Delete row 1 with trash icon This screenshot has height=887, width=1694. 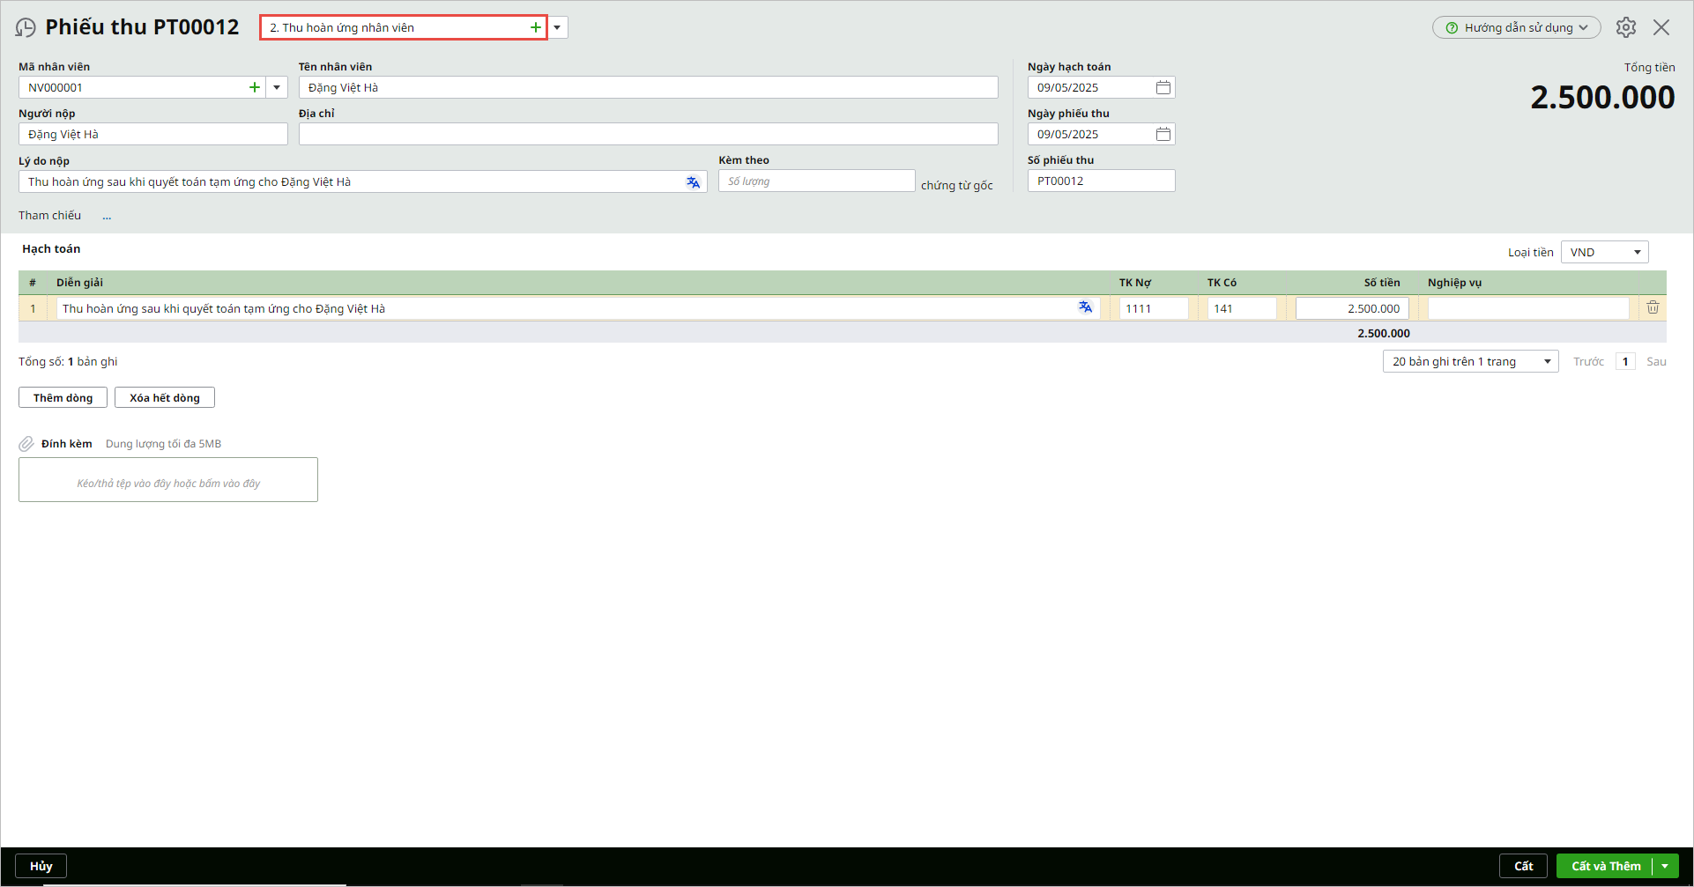click(x=1653, y=307)
